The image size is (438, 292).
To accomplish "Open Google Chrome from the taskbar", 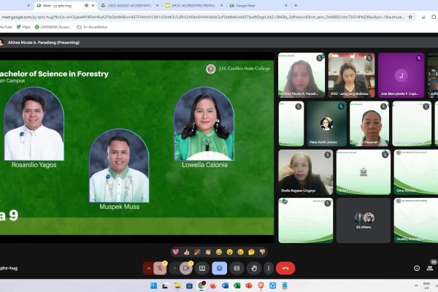I will [201, 285].
